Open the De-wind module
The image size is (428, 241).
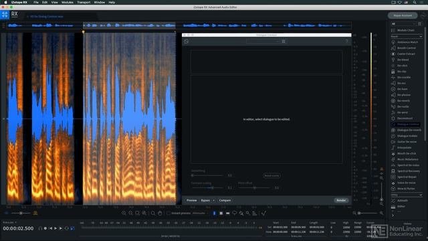pyautogui.click(x=400, y=112)
